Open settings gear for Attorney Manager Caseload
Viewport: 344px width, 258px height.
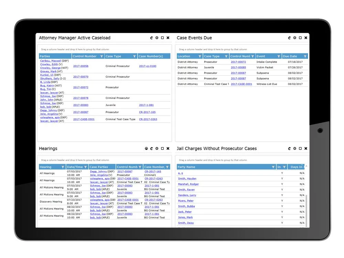[x=157, y=38]
